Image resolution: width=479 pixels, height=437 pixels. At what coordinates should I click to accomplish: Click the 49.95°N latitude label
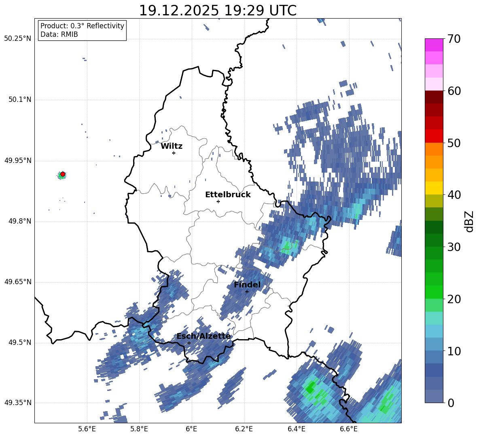tap(18, 160)
